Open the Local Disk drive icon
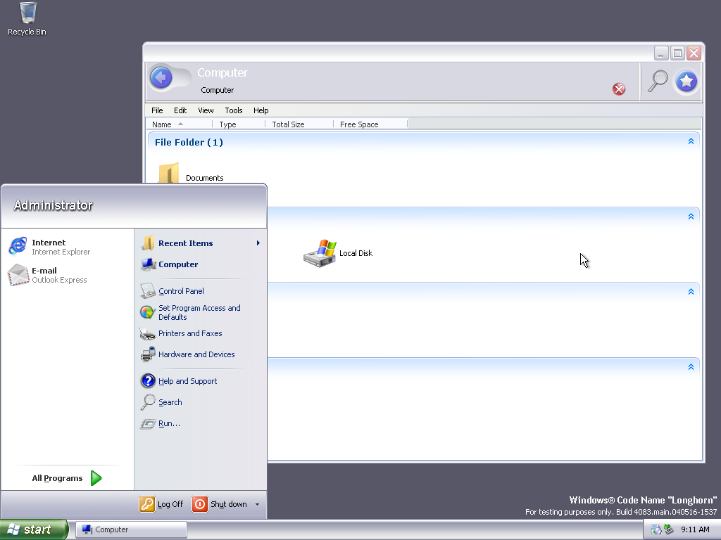 (x=320, y=253)
